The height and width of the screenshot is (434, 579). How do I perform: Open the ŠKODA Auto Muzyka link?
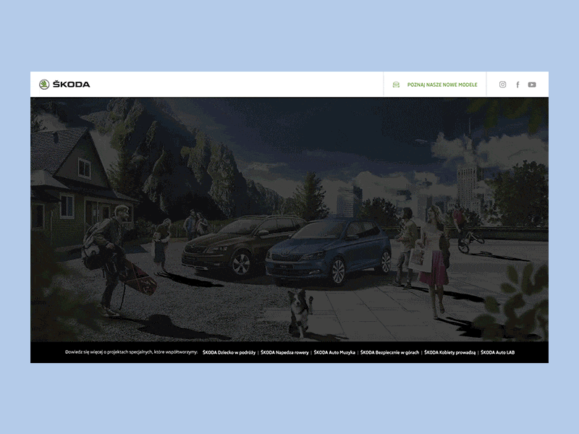(x=334, y=352)
